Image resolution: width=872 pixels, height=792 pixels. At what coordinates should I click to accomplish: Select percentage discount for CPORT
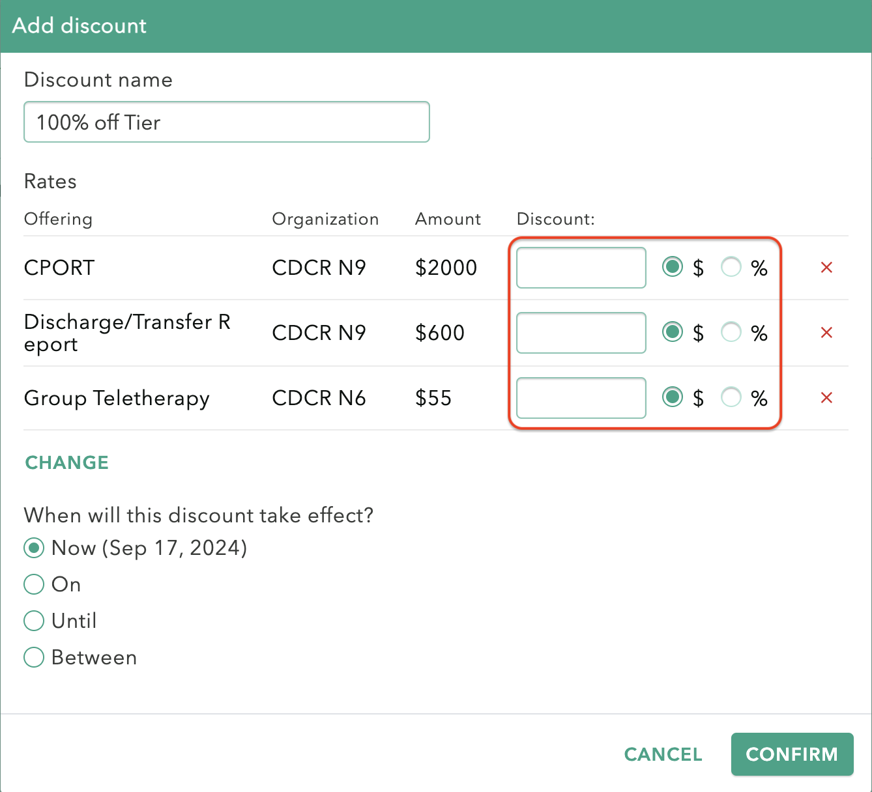point(731,267)
